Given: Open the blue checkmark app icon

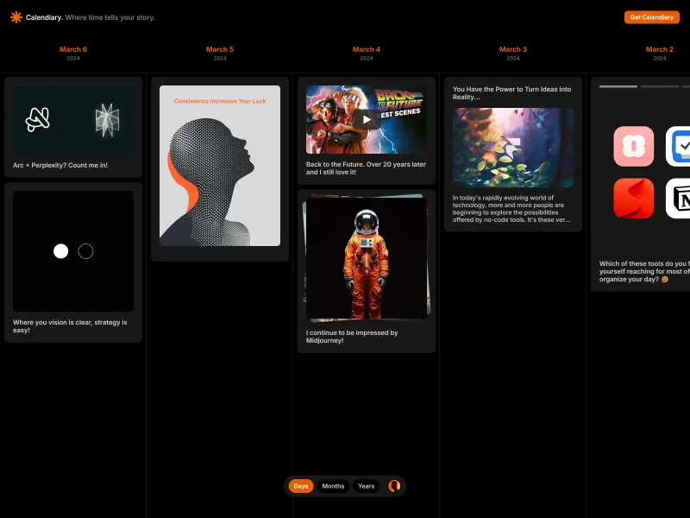Looking at the screenshot, I should (x=678, y=146).
